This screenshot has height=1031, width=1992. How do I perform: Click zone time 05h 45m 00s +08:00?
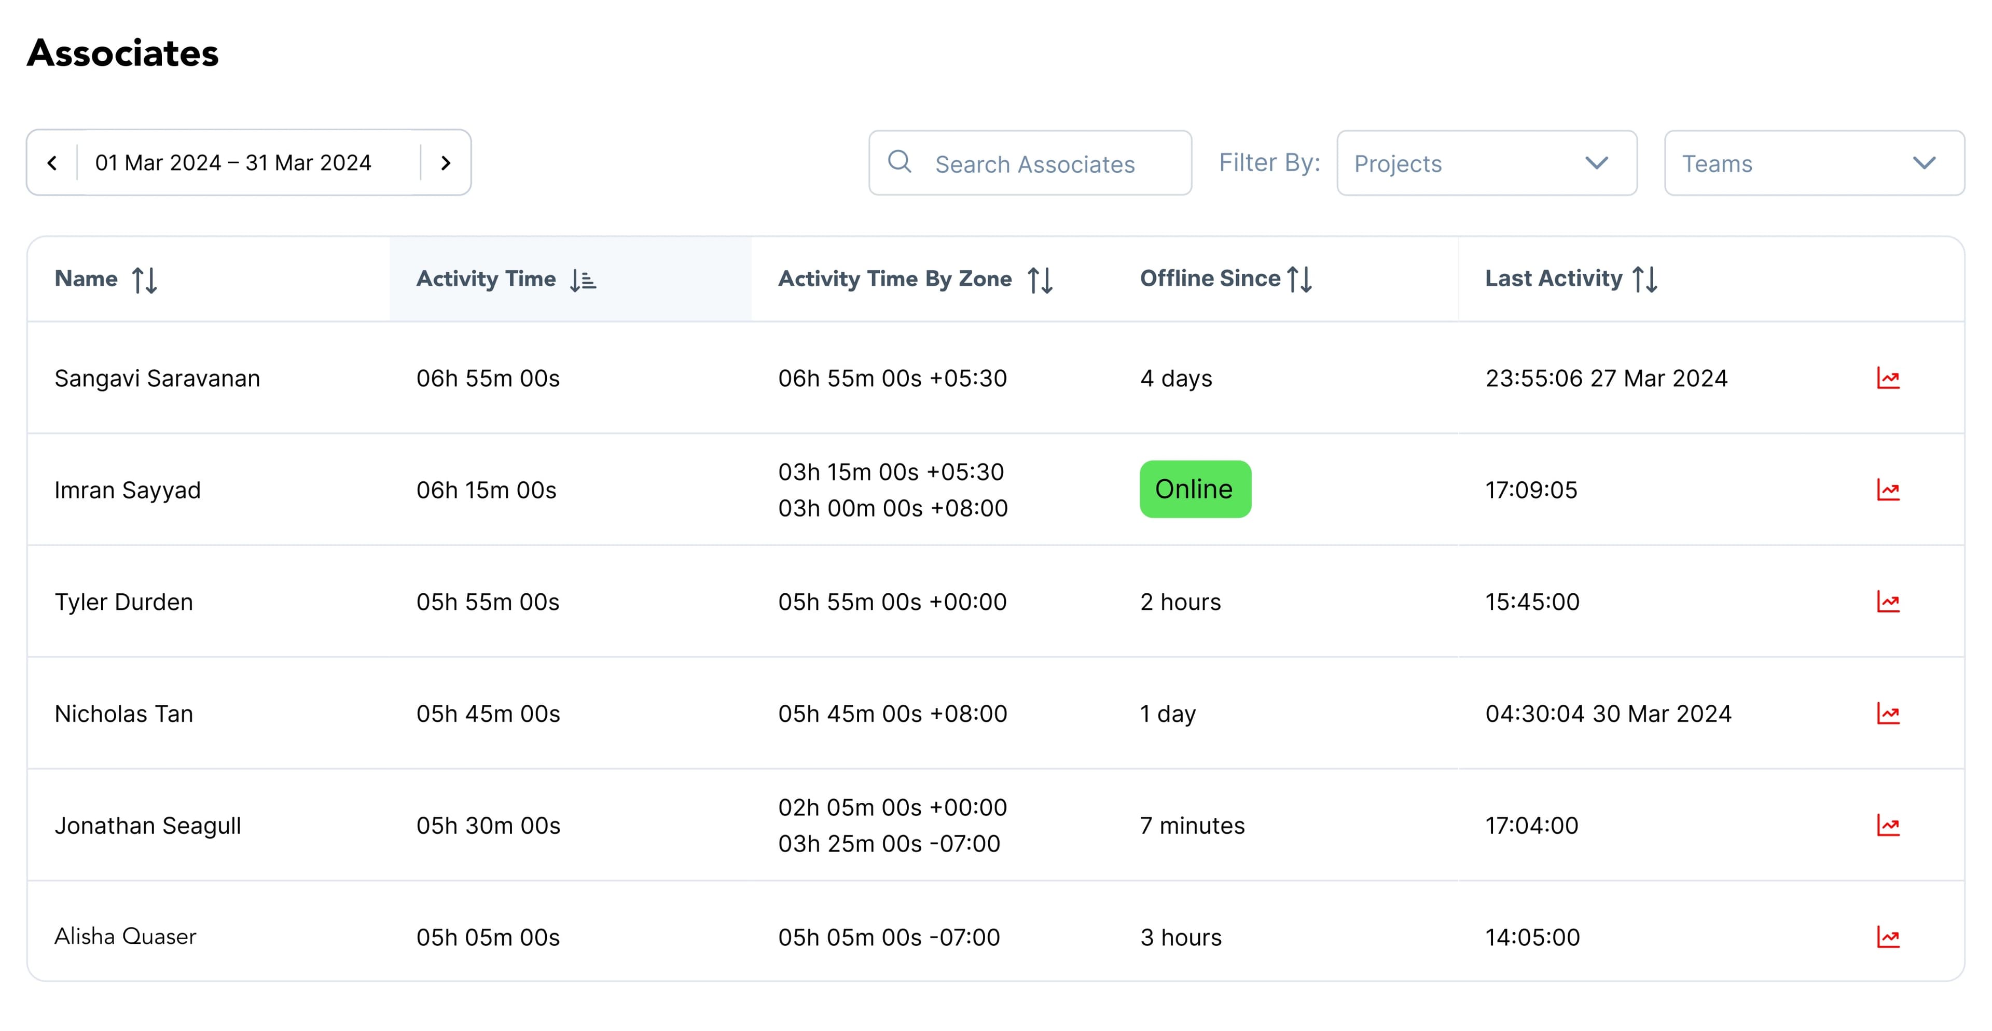pyautogui.click(x=892, y=714)
